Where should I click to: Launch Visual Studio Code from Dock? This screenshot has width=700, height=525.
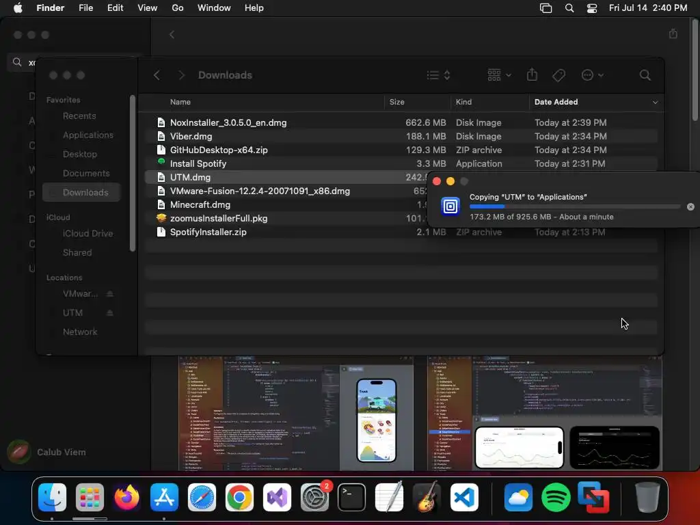click(464, 497)
